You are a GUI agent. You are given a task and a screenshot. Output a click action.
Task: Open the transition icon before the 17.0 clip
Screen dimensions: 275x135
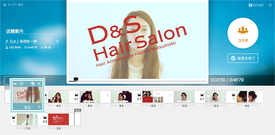click(13, 117)
